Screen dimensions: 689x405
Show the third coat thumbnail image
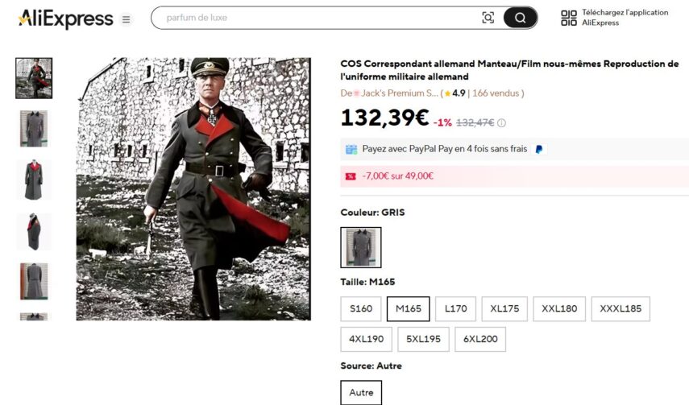[34, 180]
